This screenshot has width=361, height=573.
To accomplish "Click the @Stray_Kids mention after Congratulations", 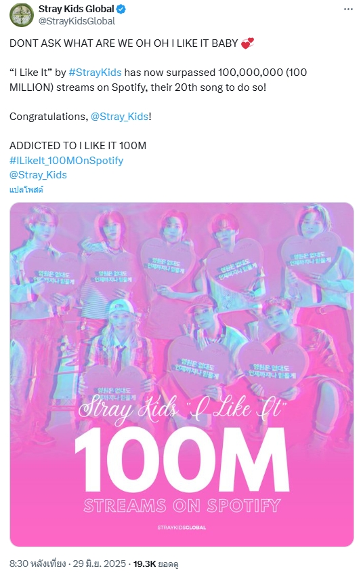I will (x=119, y=117).
